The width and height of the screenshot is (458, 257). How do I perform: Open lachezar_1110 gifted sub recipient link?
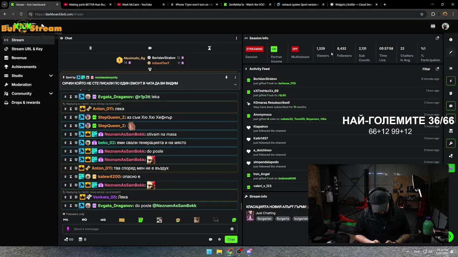tap(287, 84)
